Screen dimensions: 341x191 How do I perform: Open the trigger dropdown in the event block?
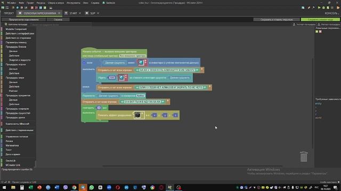pyautogui.click(x=133, y=56)
